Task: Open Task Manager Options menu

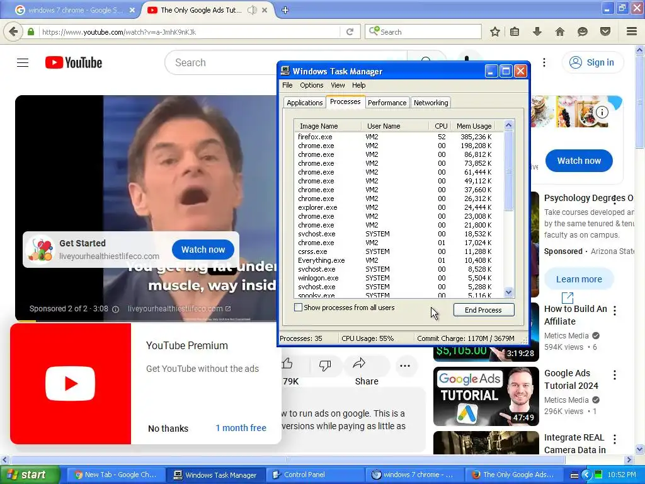Action: tap(311, 85)
